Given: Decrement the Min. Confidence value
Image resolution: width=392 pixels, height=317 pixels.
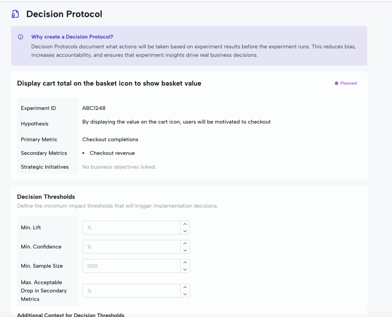Looking at the screenshot, I should (185, 250).
